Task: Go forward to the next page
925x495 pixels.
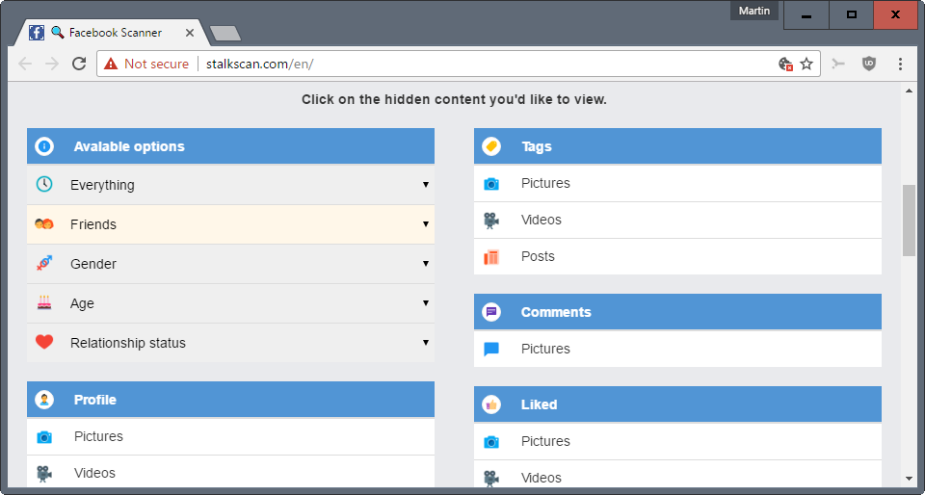Action: pyautogui.click(x=52, y=64)
